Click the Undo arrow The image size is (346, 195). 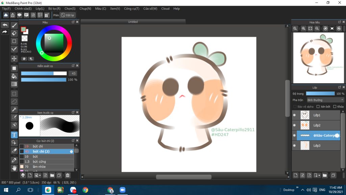point(5,25)
